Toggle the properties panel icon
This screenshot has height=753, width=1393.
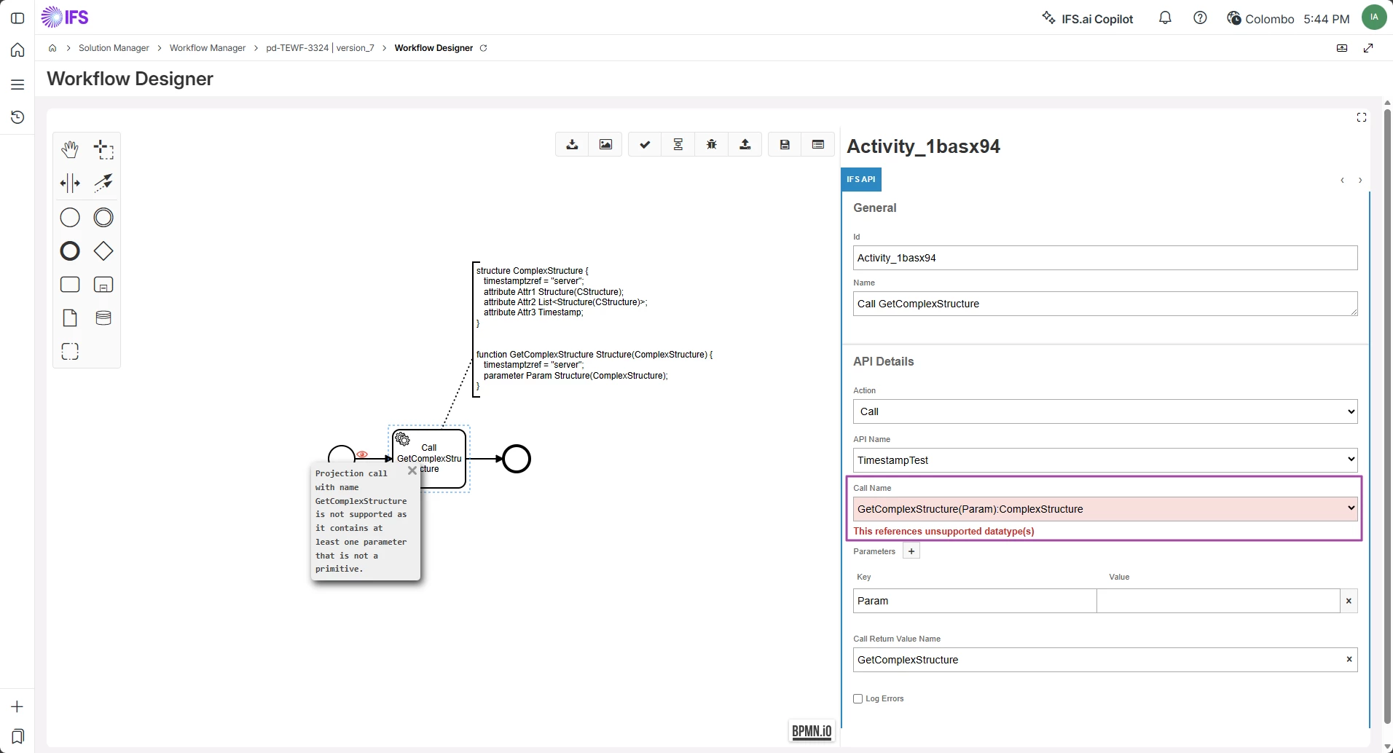point(818,144)
